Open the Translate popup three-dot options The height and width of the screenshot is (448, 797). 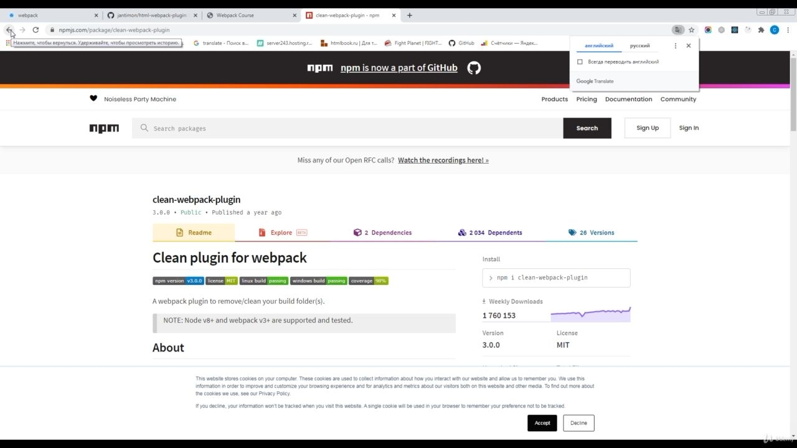(x=676, y=45)
